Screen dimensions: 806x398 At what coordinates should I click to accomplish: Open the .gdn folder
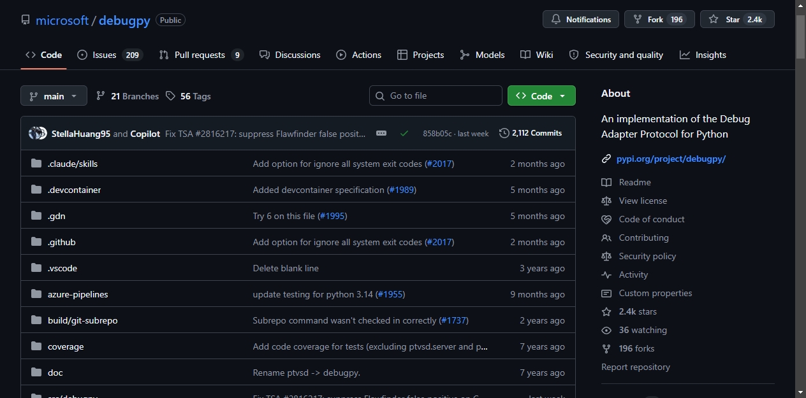point(57,216)
